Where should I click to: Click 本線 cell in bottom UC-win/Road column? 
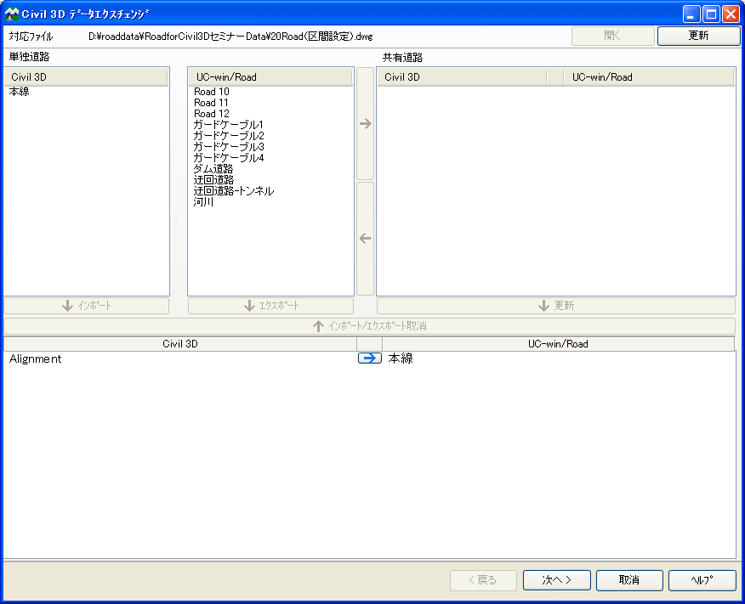(401, 358)
